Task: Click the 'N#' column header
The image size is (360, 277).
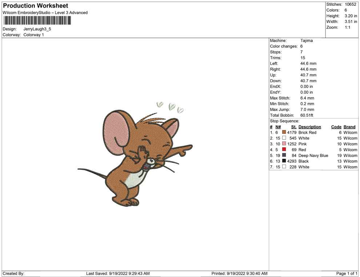Action: 278,127
